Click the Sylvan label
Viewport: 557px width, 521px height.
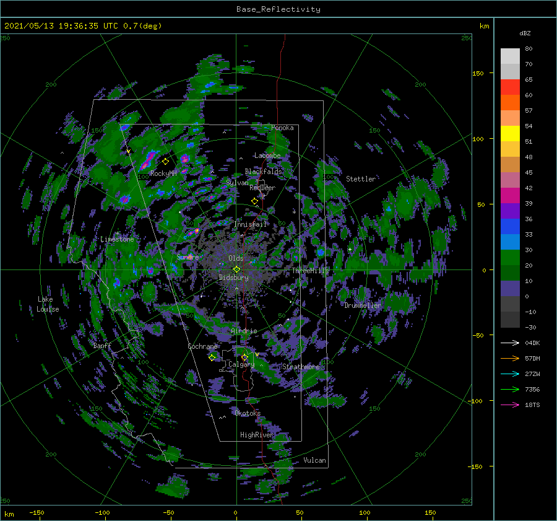(237, 183)
